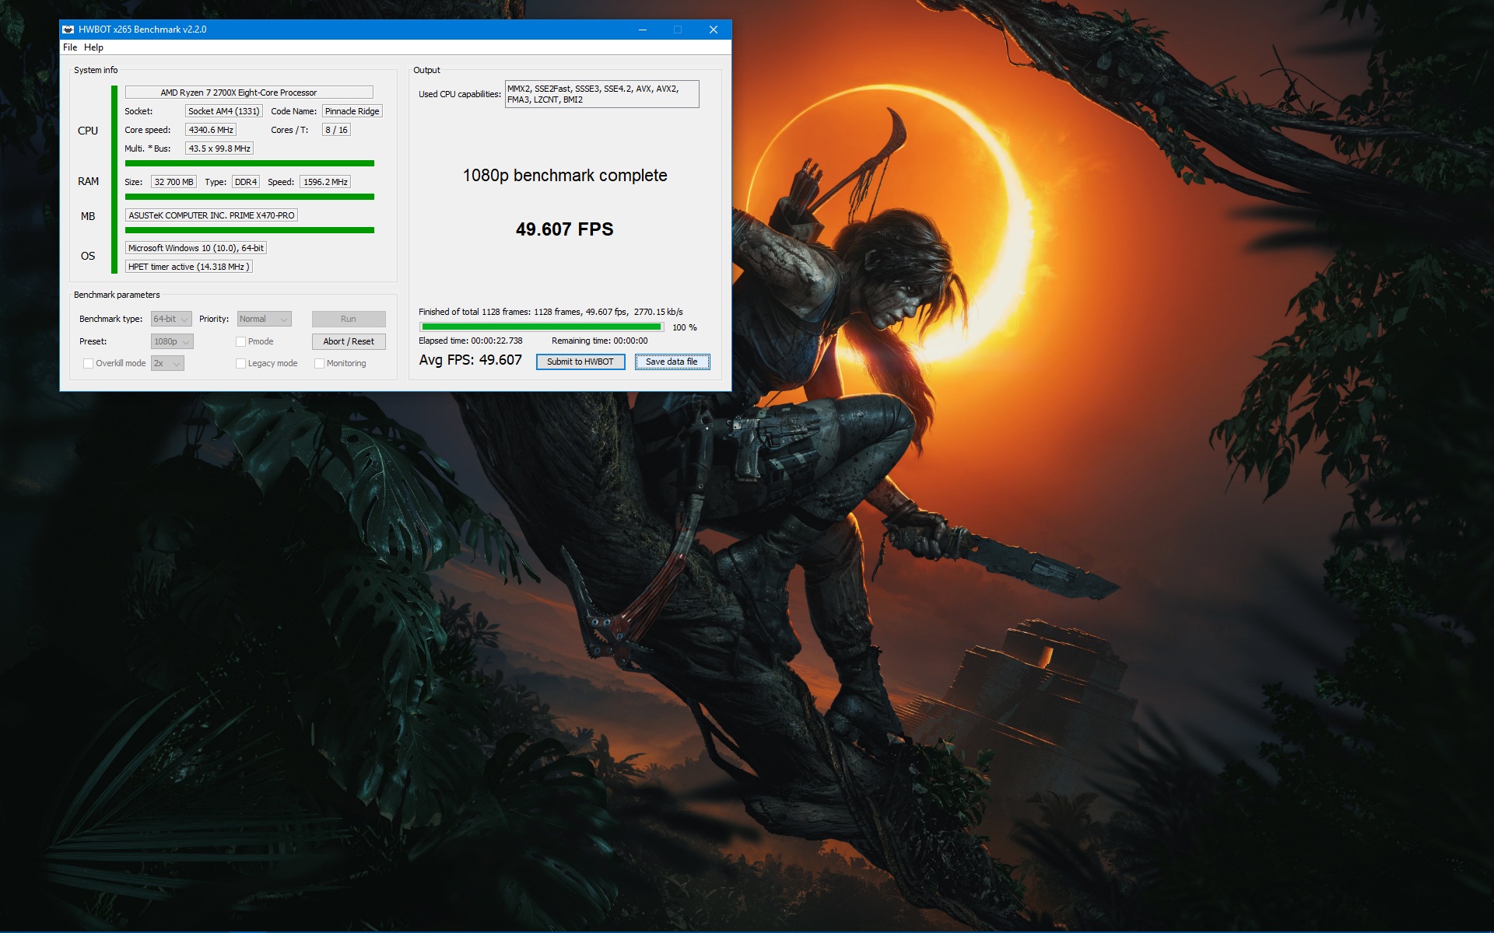1494x933 pixels.
Task: Click the 49.607 FPS result text
Action: (565, 229)
